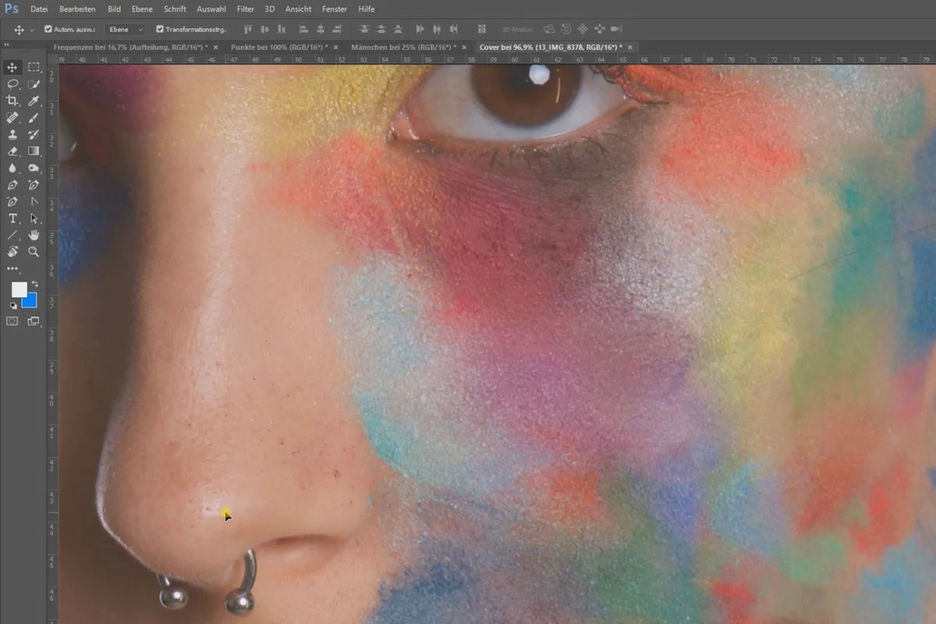The height and width of the screenshot is (624, 936).
Task: Click the Photoshop Ps logo
Action: [11, 9]
